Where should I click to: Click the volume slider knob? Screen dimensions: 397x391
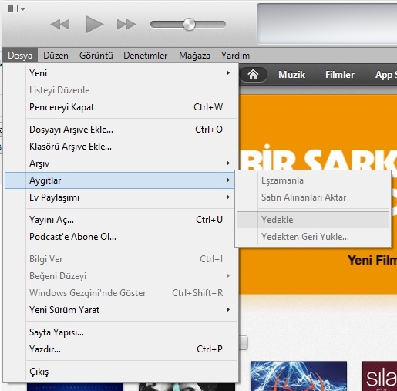(189, 25)
